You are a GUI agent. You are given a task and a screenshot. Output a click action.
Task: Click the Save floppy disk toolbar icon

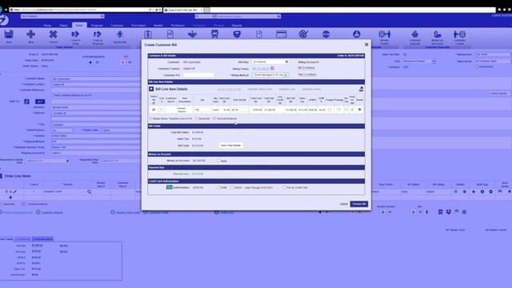(x=9, y=34)
